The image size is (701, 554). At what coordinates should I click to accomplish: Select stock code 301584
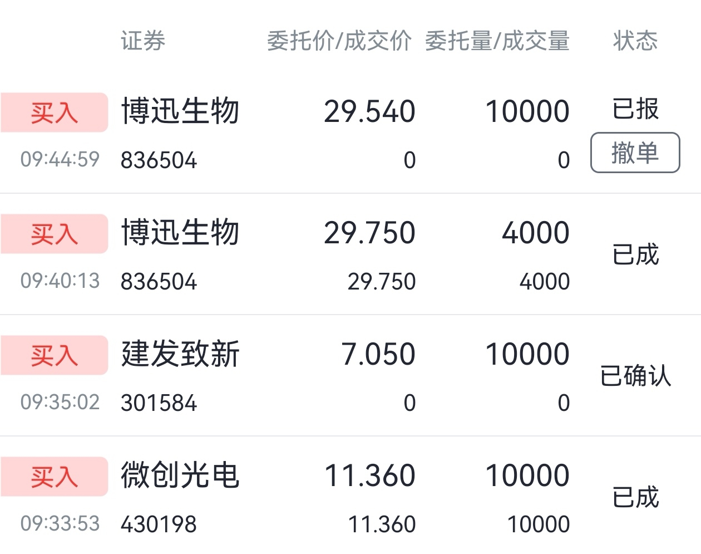pos(159,403)
